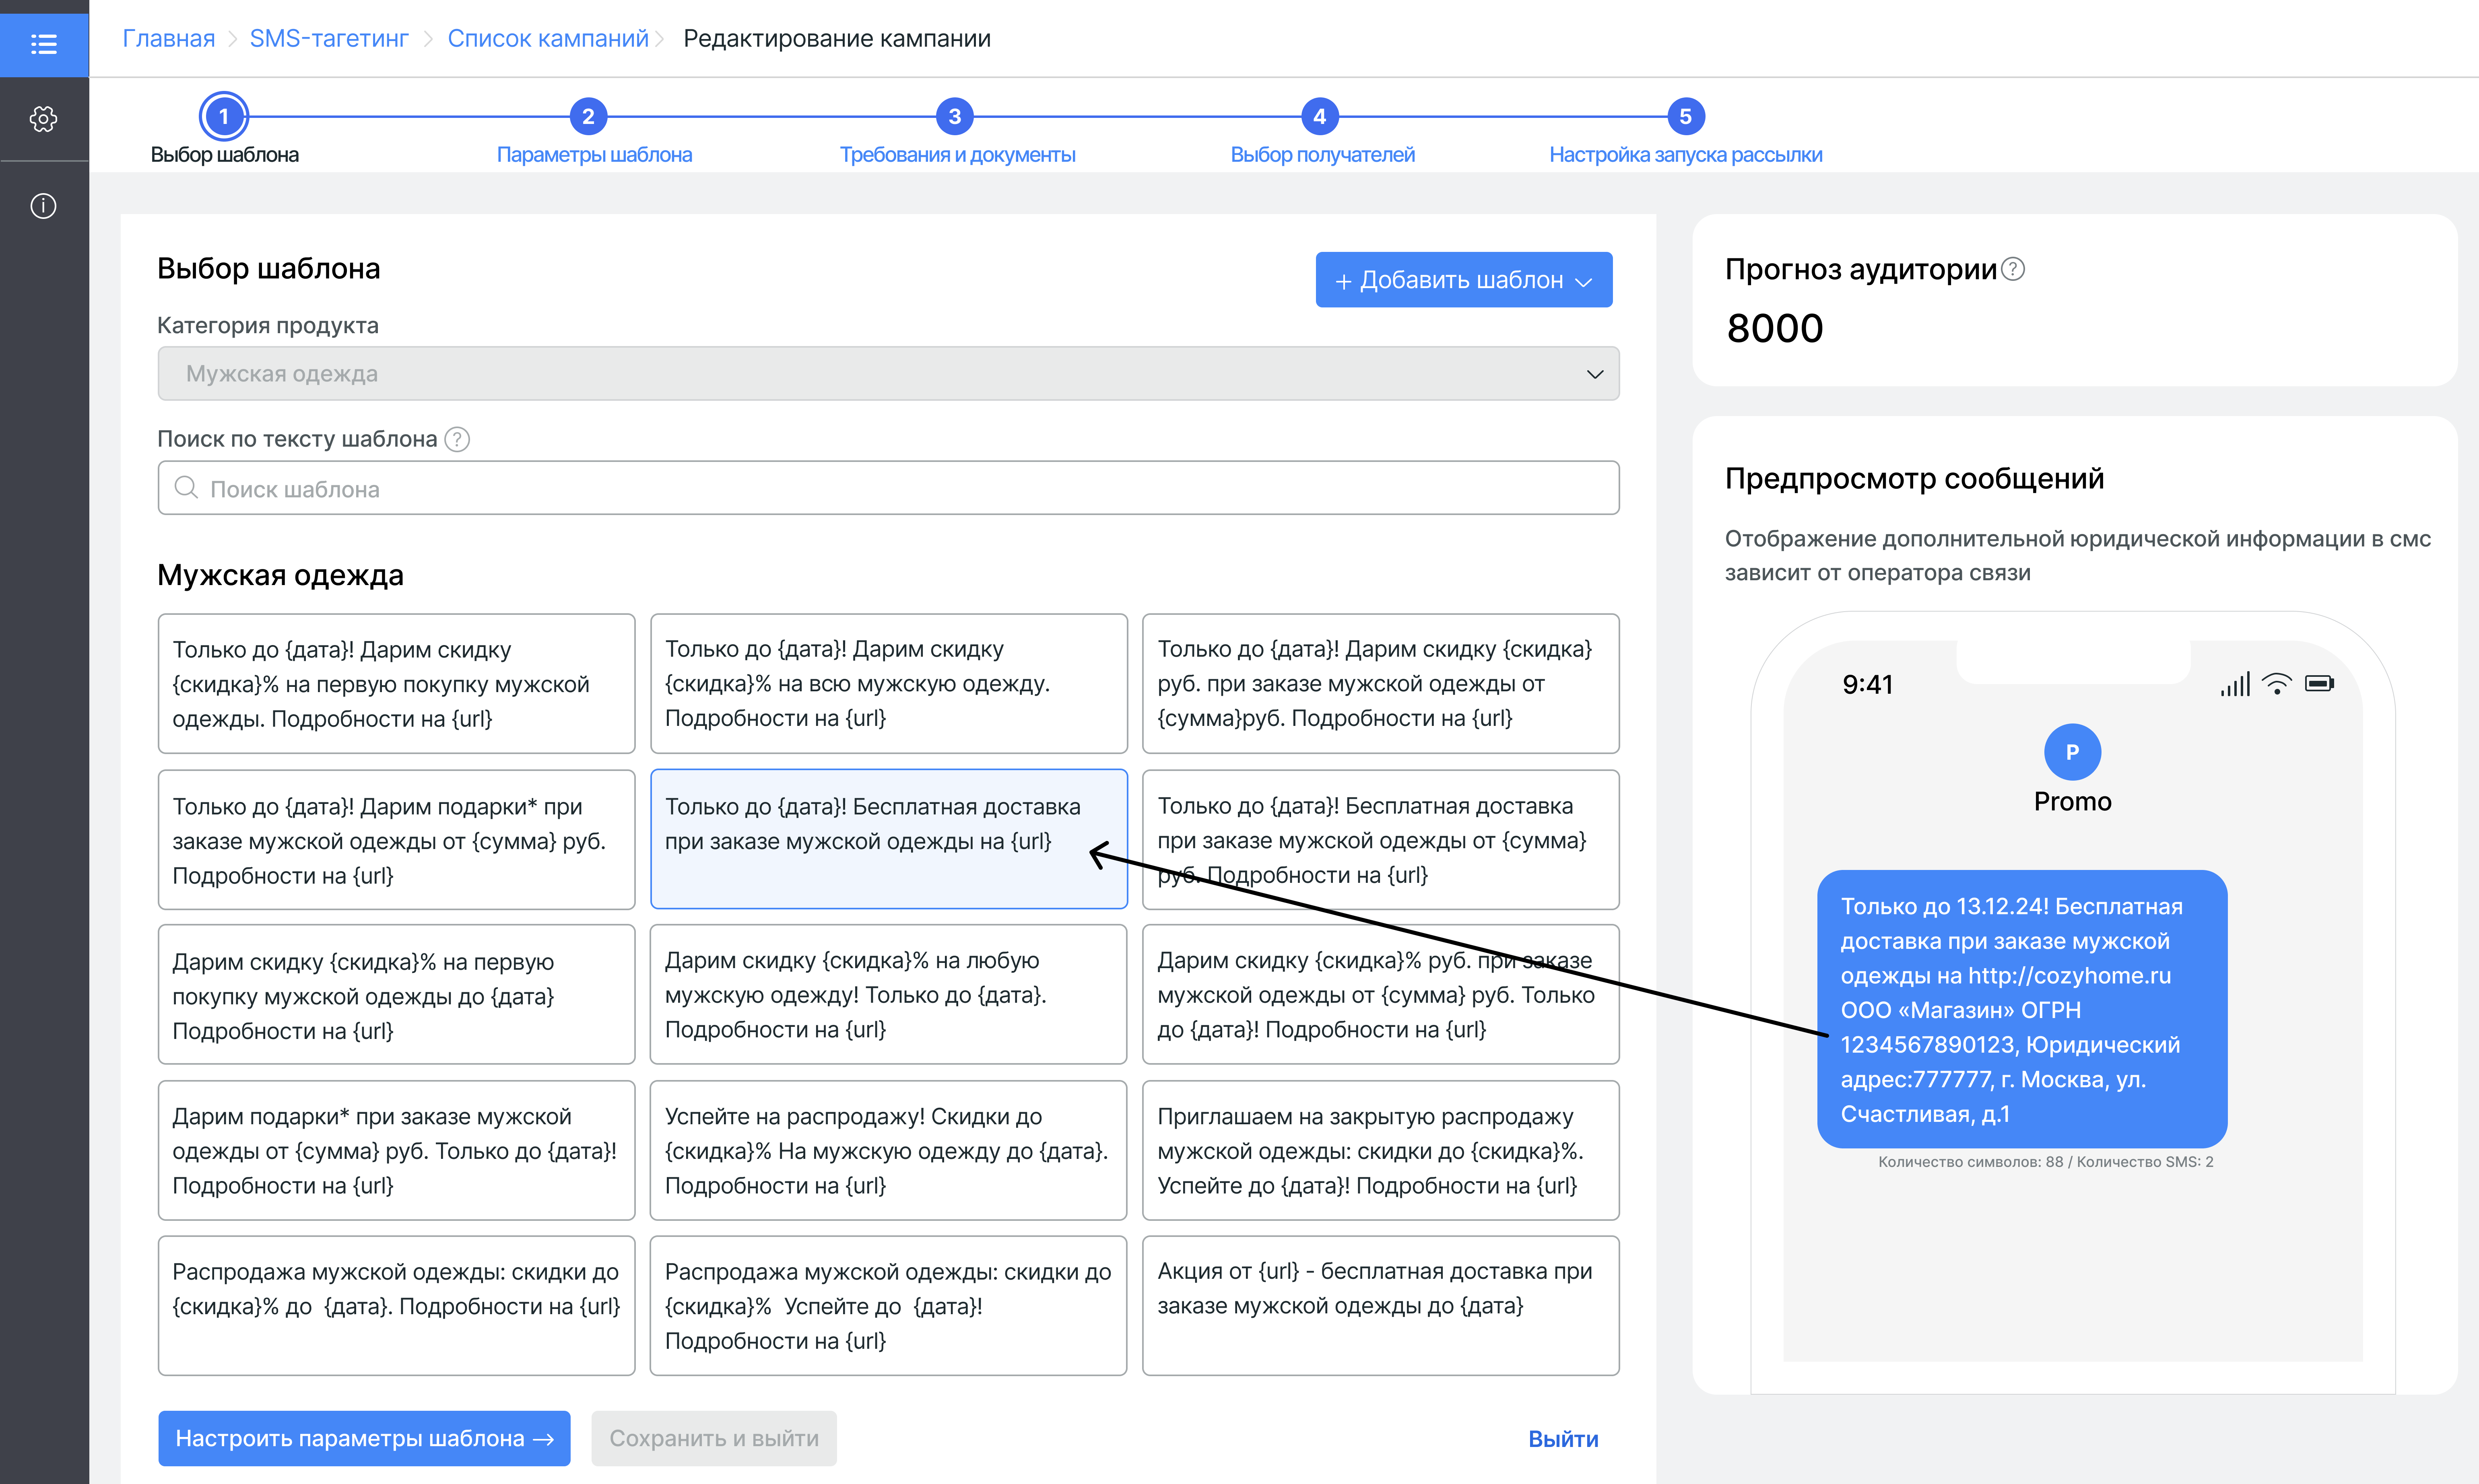Viewport: 2479px width, 1484px height.
Task: Open the navigation list in the sidebar
Action: click(44, 44)
